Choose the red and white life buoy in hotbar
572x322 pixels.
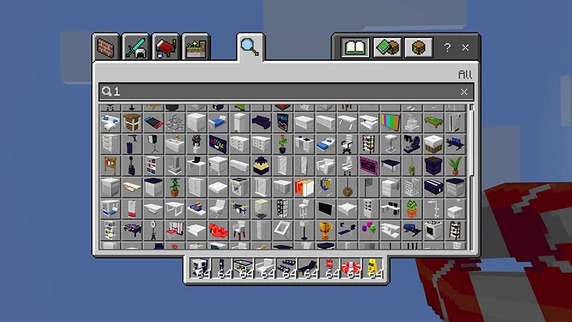coord(350,268)
